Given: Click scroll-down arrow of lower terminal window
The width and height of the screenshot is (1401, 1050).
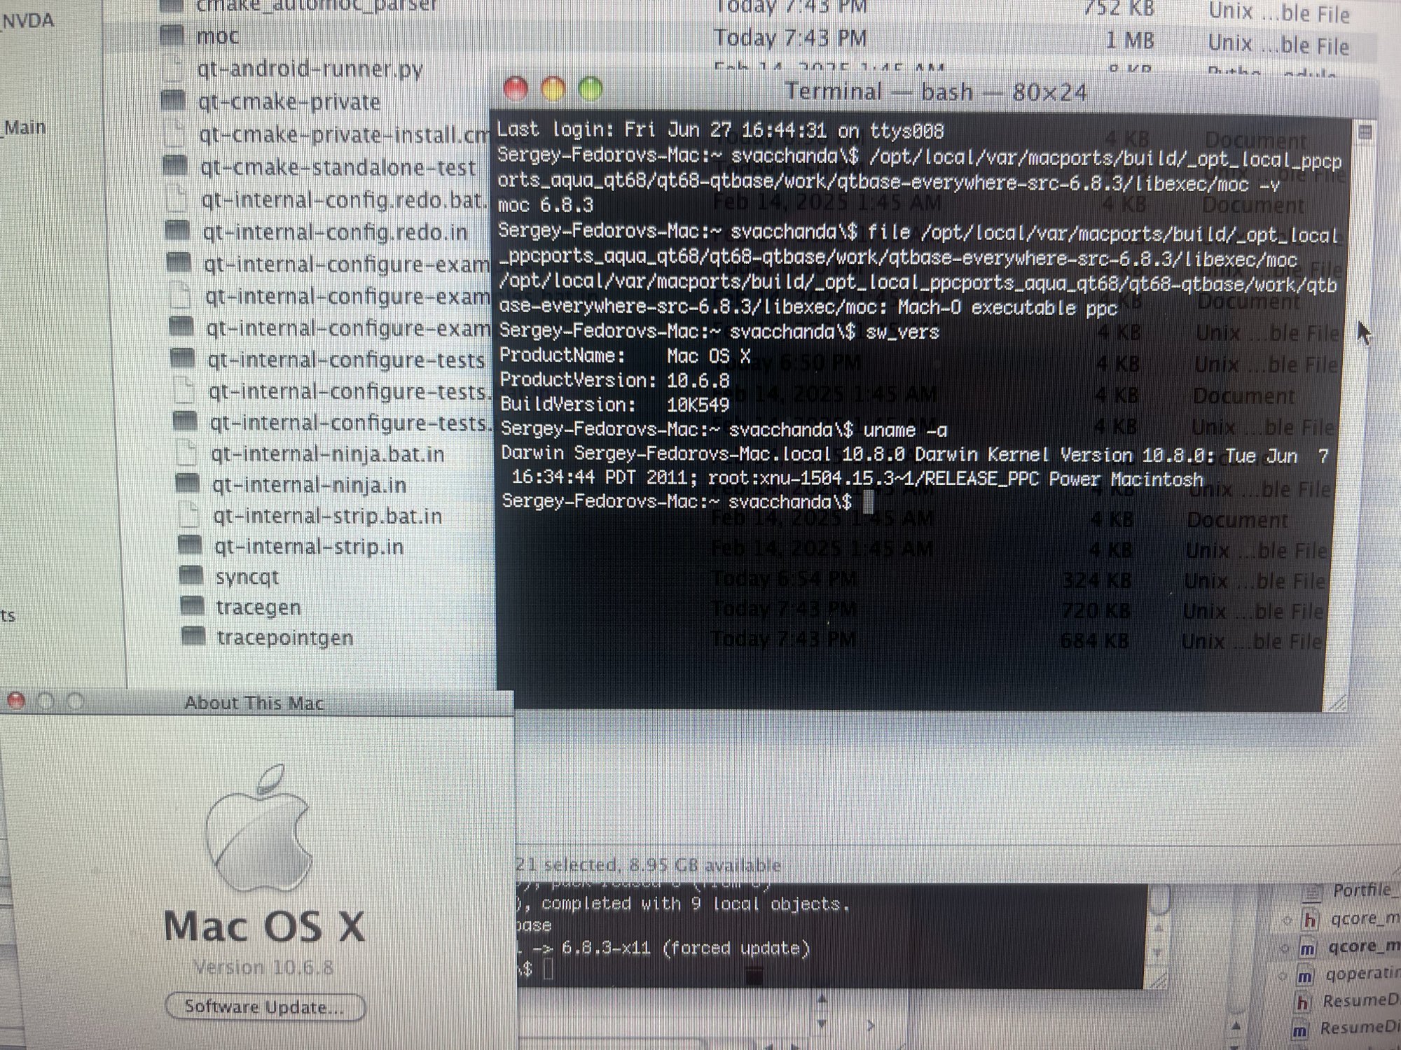Looking at the screenshot, I should click(x=1157, y=953).
